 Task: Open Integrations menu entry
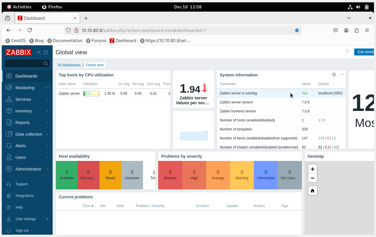coord(27,196)
